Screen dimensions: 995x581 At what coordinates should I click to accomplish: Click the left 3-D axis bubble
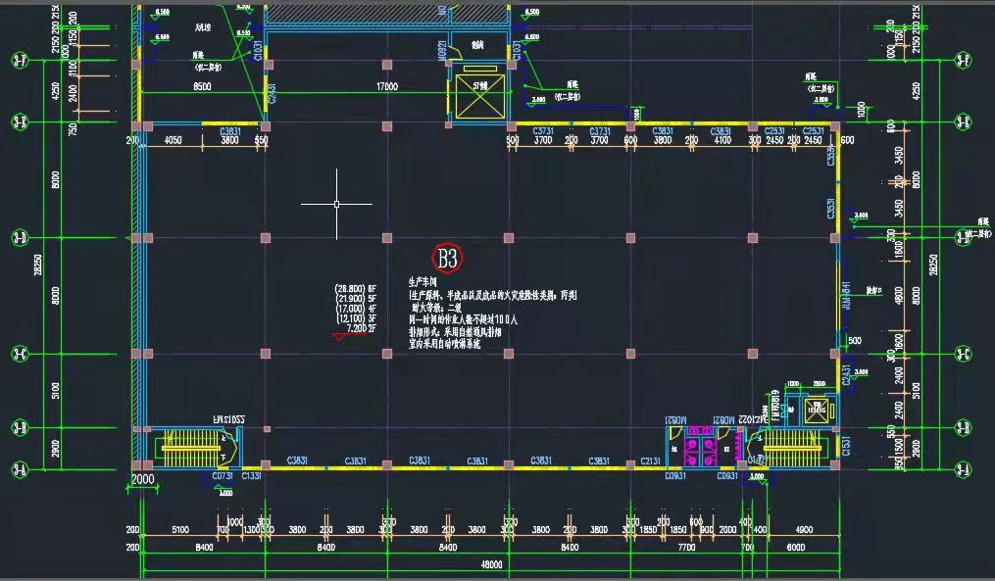point(19,237)
